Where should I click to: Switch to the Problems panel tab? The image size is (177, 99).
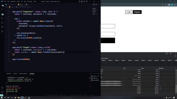pos(9,74)
